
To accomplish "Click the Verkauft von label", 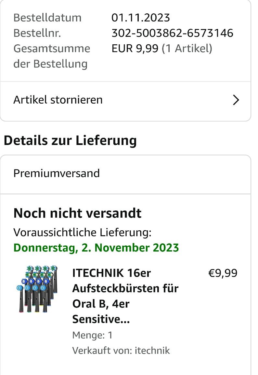I will click(x=102, y=351).
